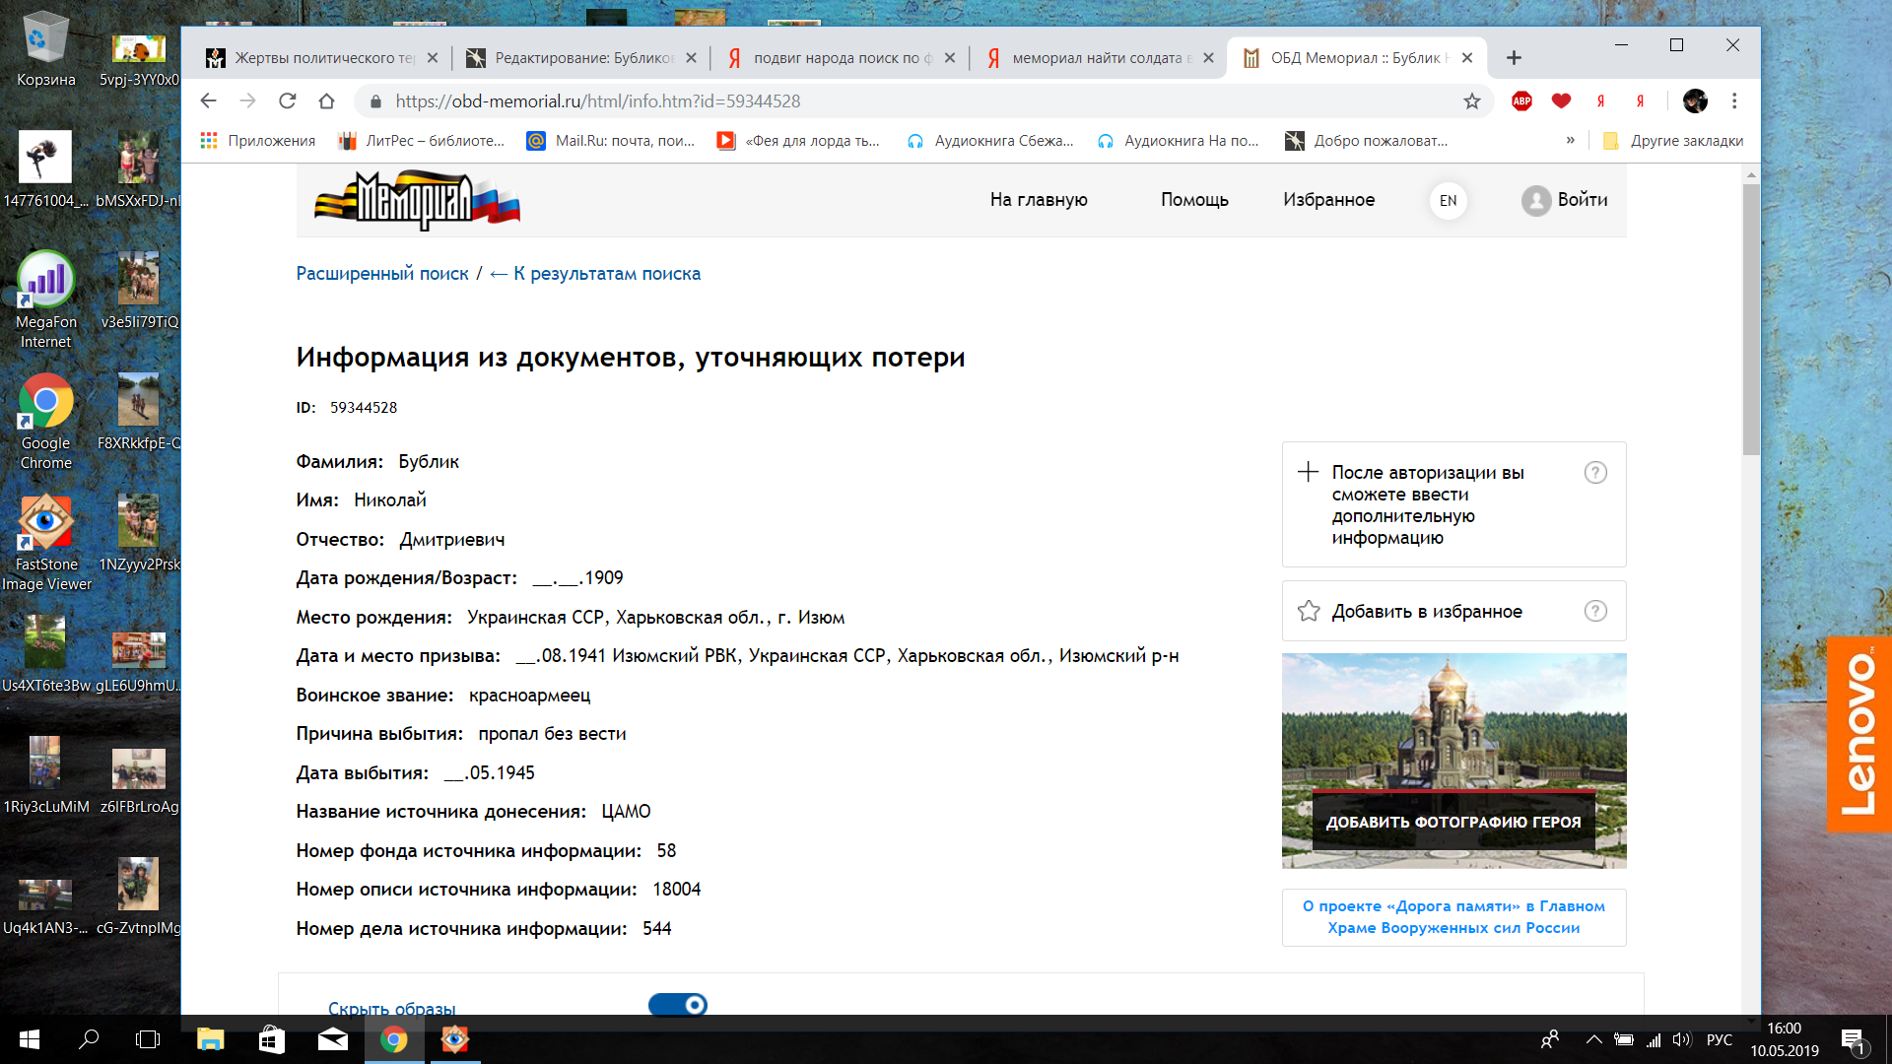The width and height of the screenshot is (1892, 1064).
Task: Open the Chrome three-dot menu
Action: coord(1734,101)
